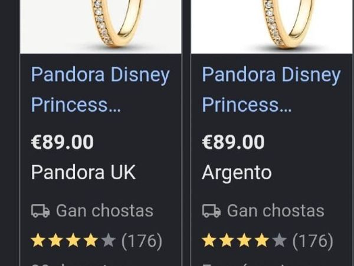The image size is (354, 266).
Task: Click 'Gan chostas' text in Argento card
Action: coord(276,210)
